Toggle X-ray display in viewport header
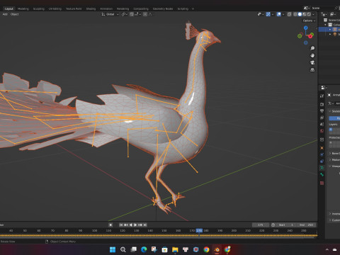The height and width of the screenshot is (255, 340). click(x=289, y=14)
